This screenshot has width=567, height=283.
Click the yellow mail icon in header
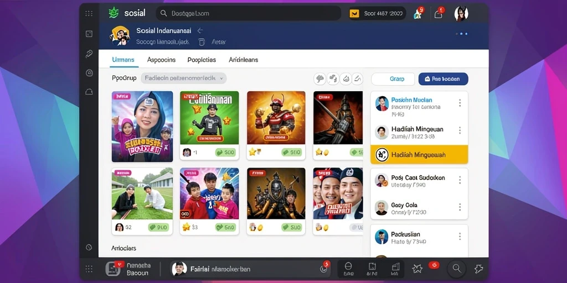(x=354, y=14)
